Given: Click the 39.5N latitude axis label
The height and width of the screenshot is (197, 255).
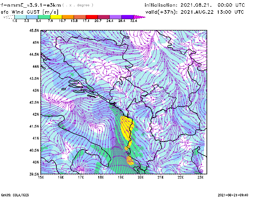Looking at the screenshot, I should (x=34, y=174).
